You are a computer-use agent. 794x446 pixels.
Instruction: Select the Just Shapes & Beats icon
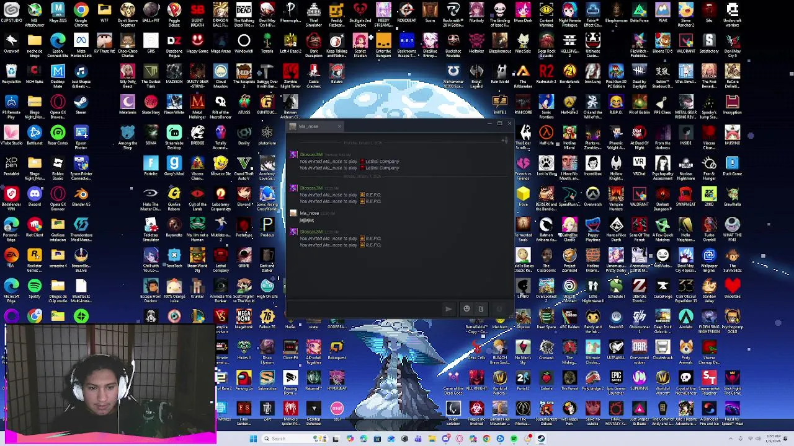pos(81,74)
